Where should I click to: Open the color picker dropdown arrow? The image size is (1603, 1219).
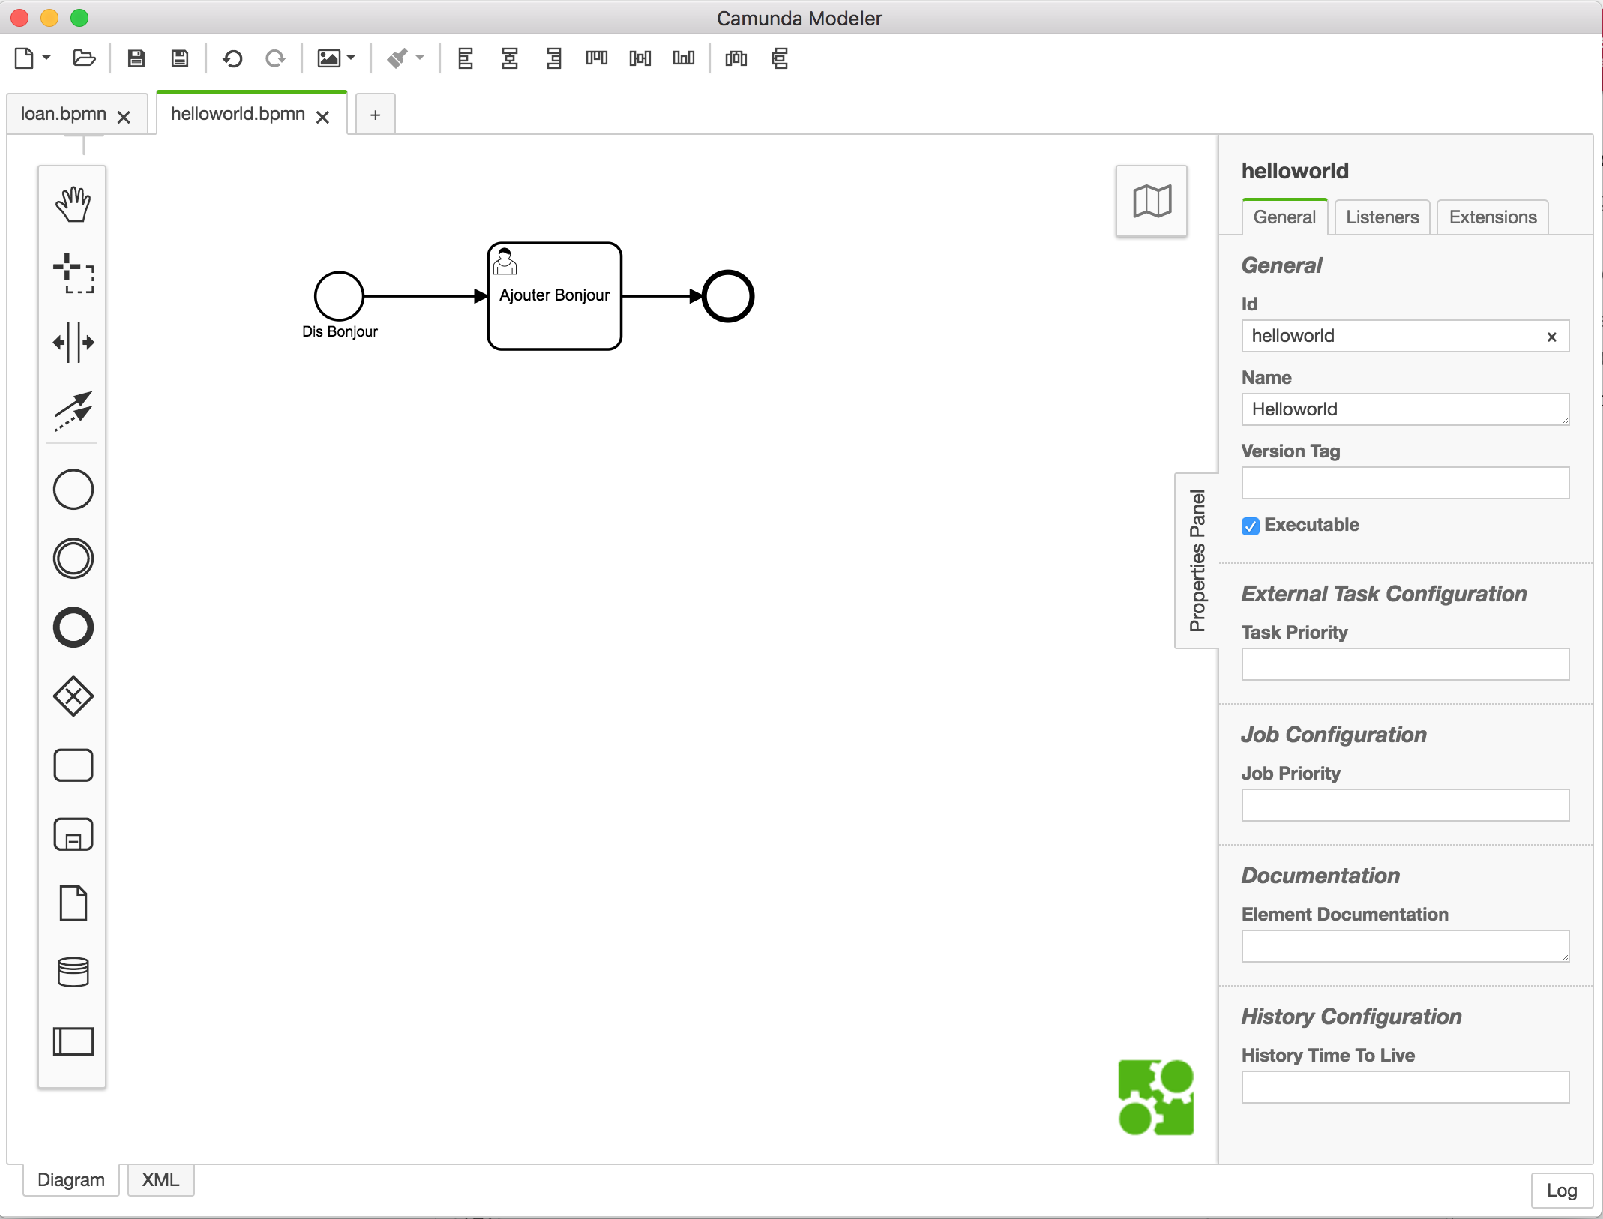pos(420,58)
